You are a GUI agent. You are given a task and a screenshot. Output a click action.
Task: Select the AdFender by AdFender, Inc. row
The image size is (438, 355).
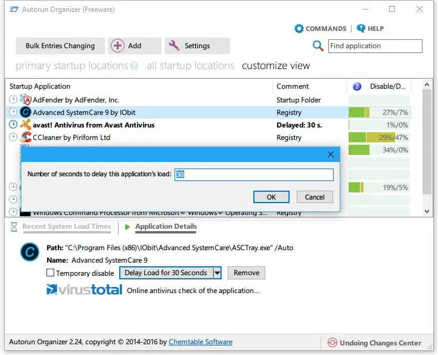(x=76, y=100)
